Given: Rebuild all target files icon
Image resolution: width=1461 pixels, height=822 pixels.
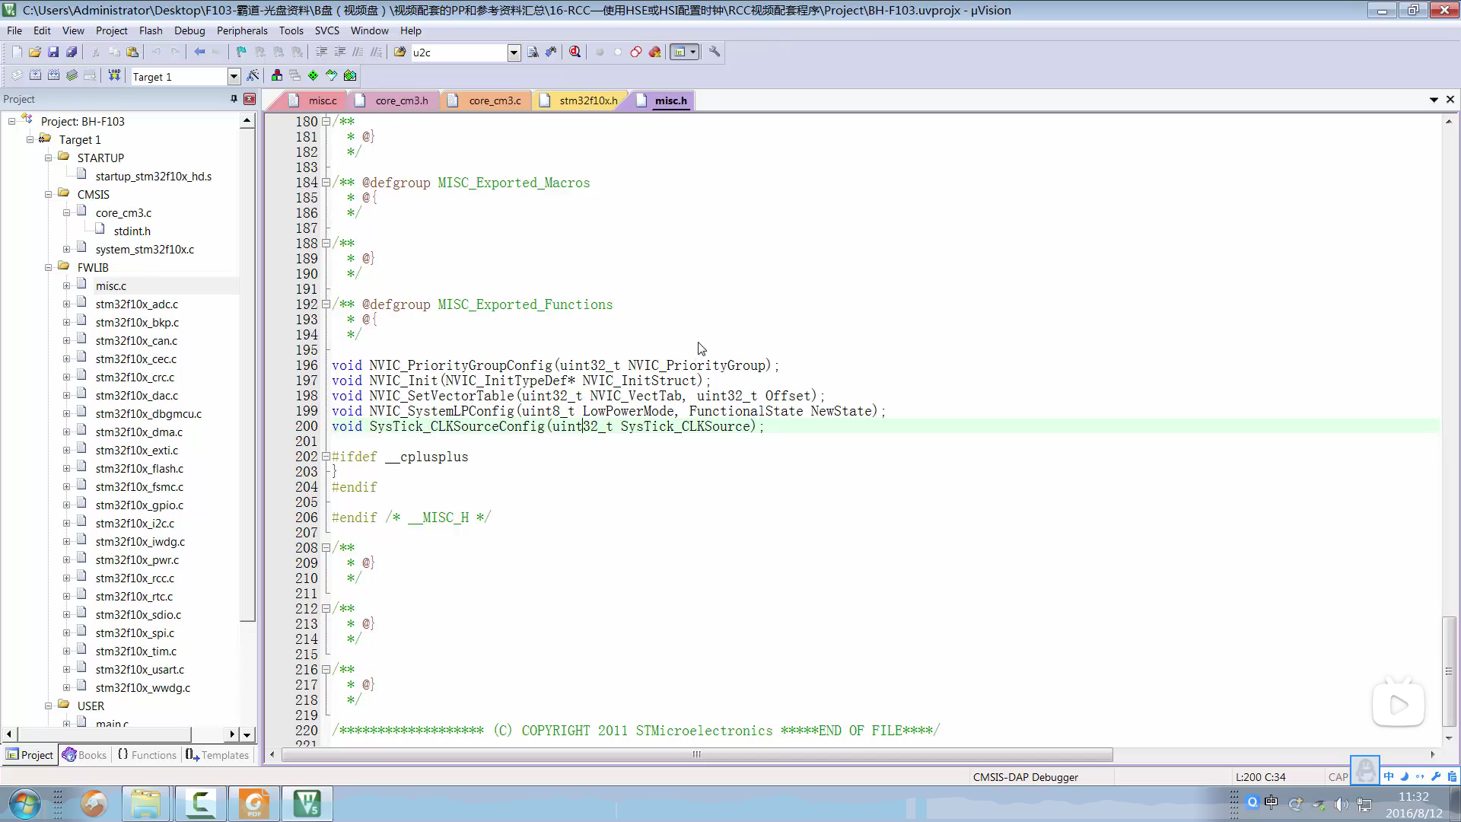Looking at the screenshot, I should coord(53,75).
